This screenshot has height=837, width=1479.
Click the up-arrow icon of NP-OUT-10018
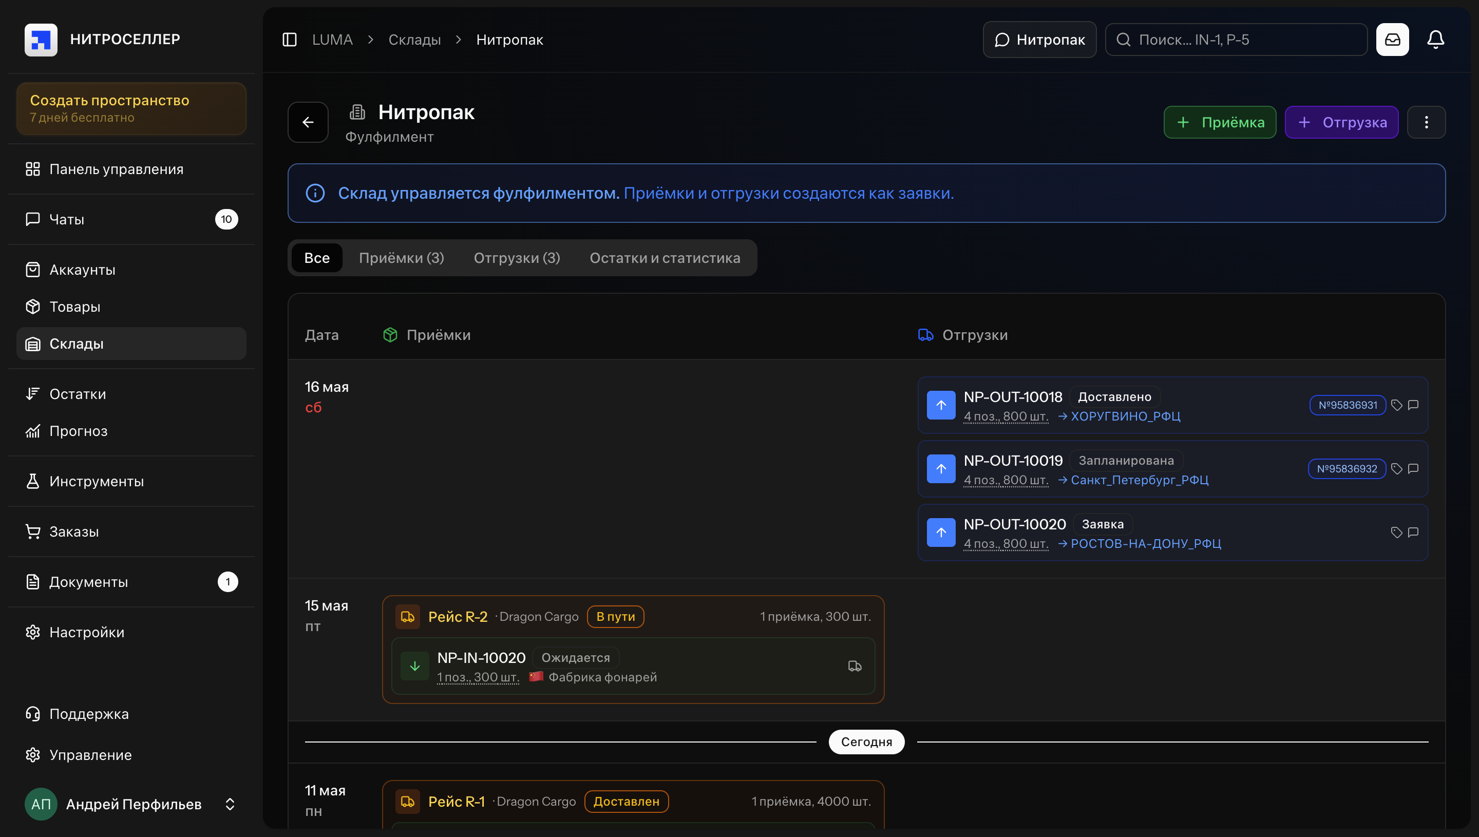[941, 405]
